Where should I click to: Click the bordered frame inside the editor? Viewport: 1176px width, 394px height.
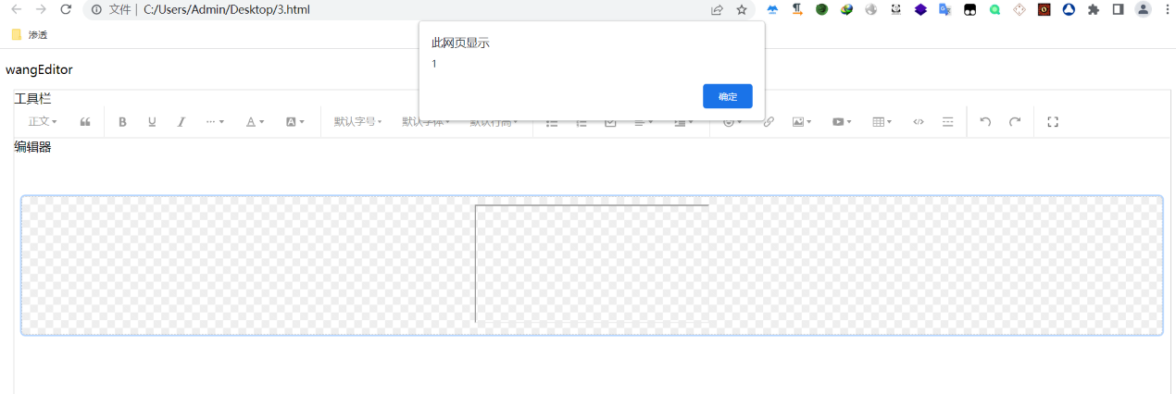pos(592,265)
